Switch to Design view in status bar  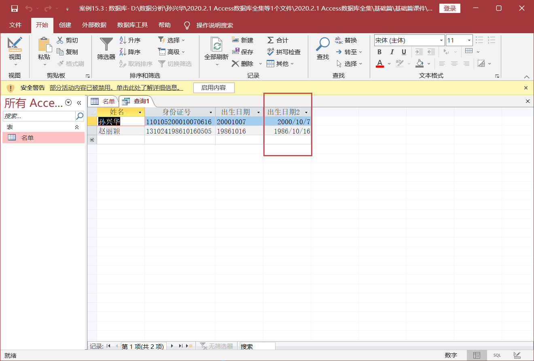click(517, 355)
